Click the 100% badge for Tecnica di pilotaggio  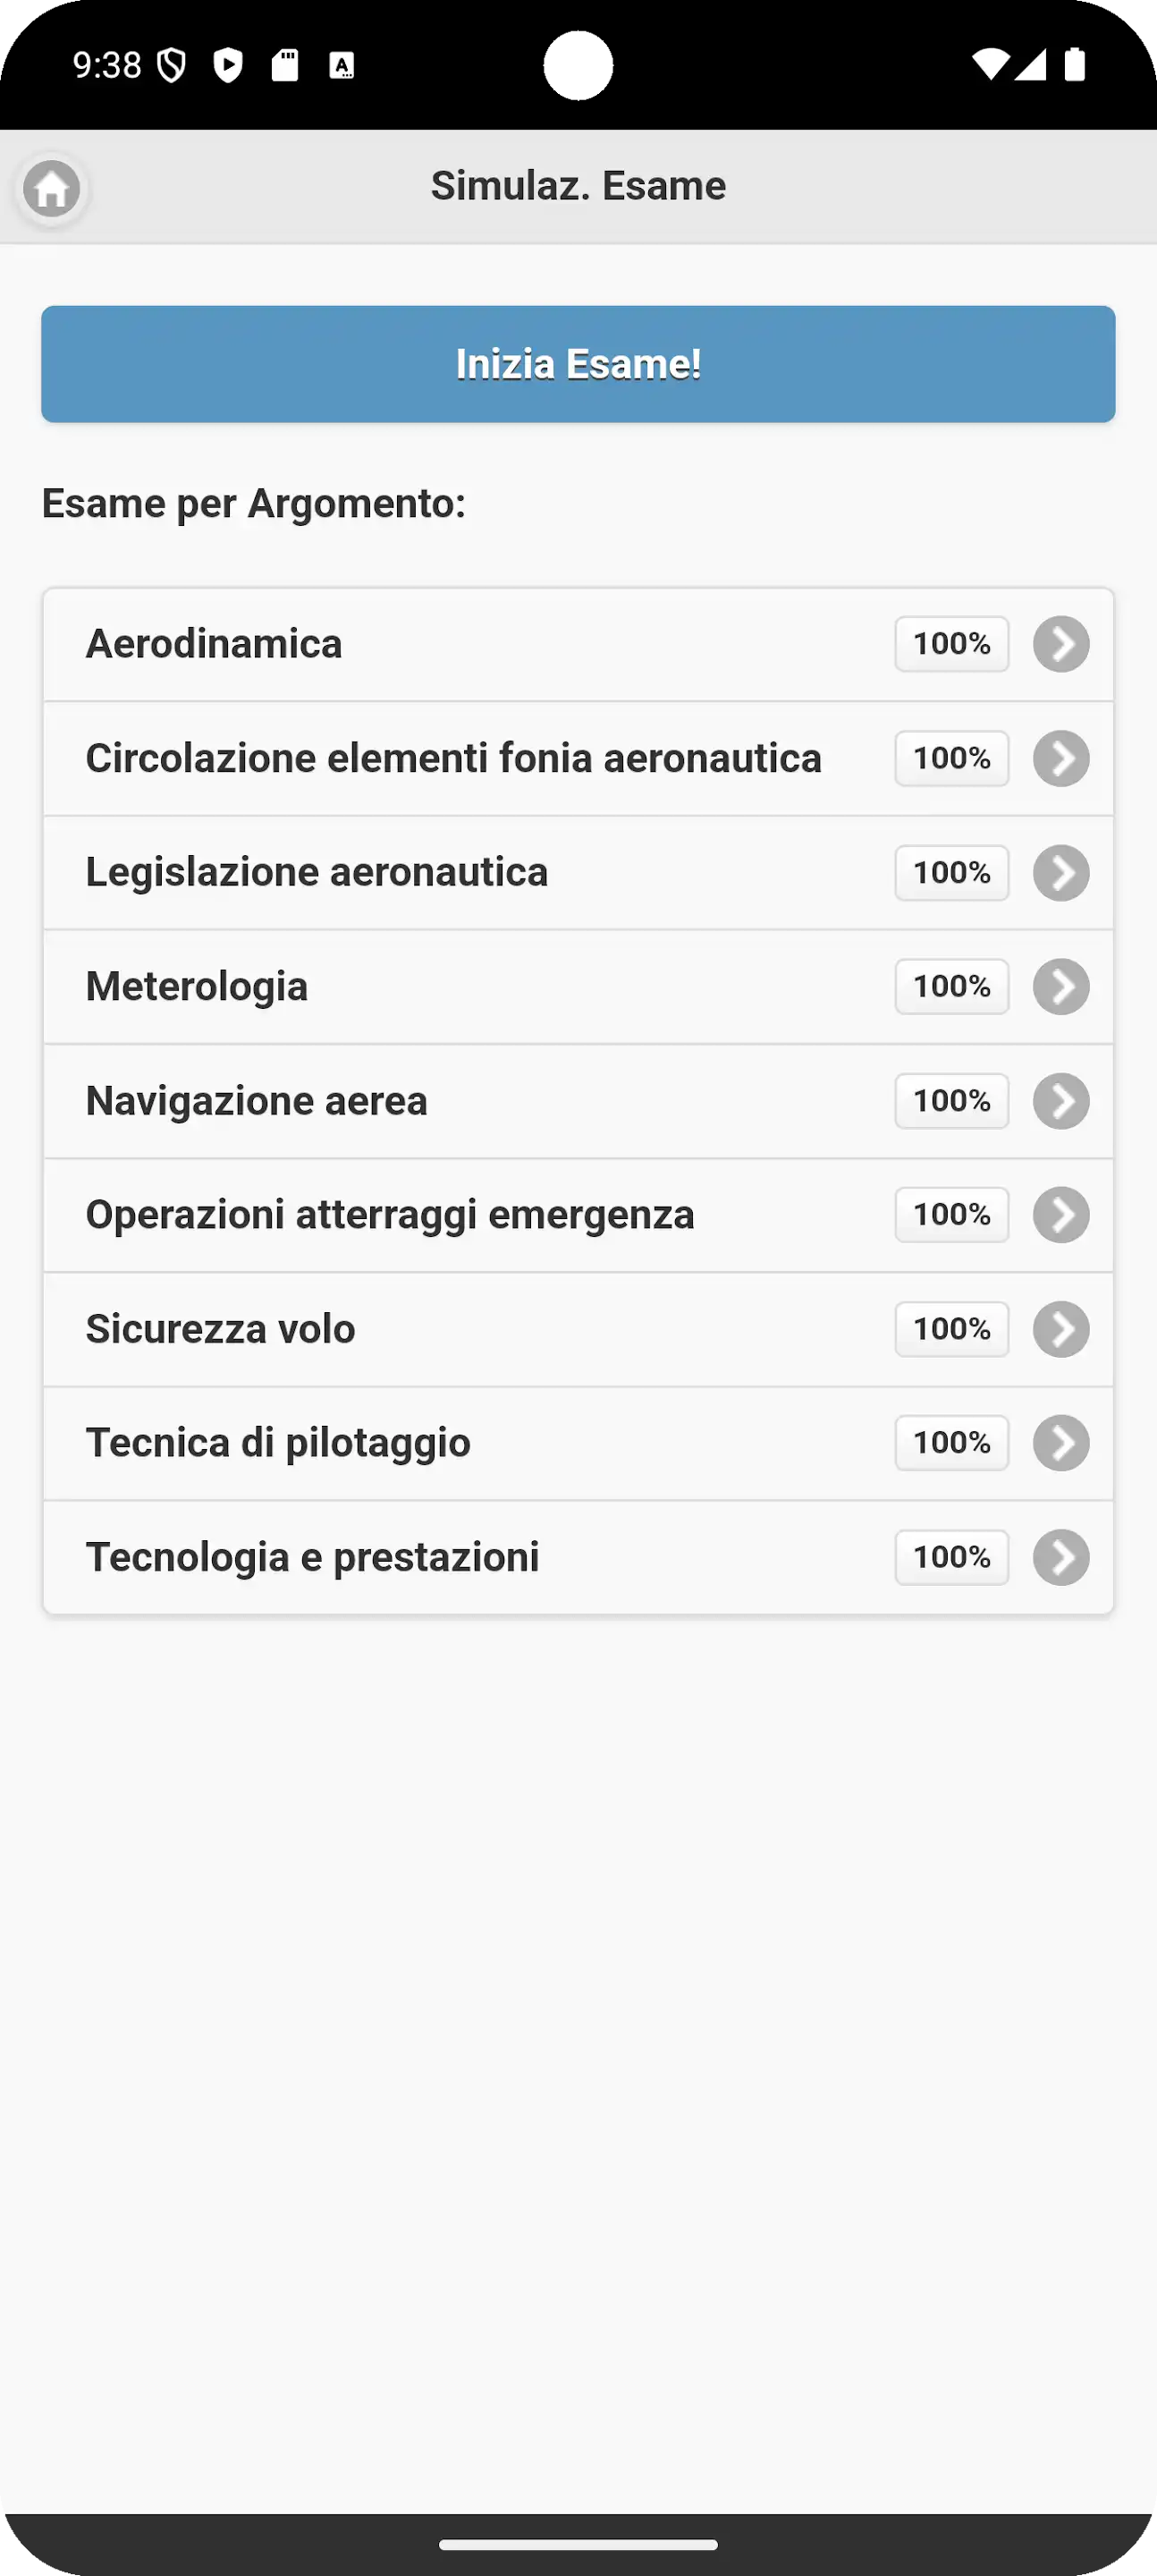pos(951,1443)
